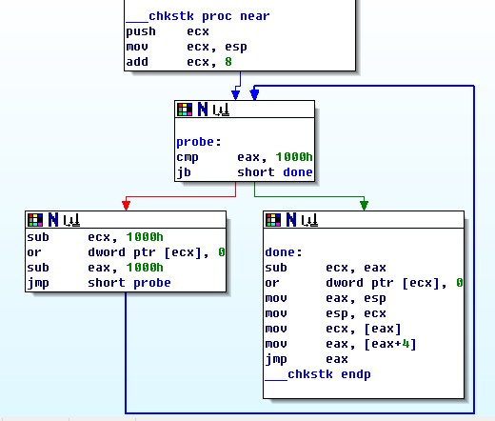Select or dword ptr [ecx] in left block
The image size is (495, 421).
[126, 252]
